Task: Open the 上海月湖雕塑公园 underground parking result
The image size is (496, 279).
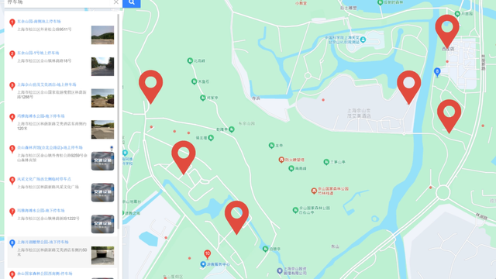Action: click(x=43, y=242)
